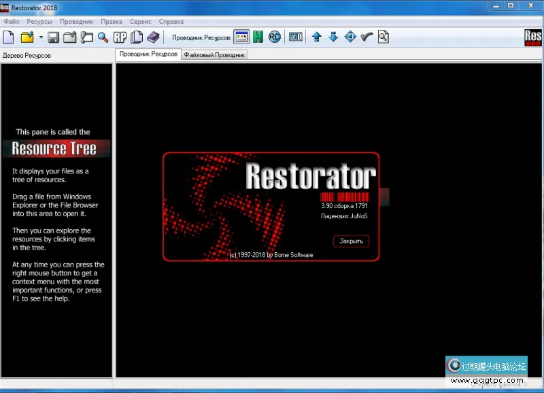Click the Save floppy disk icon
This screenshot has width=544, height=393.
pos(53,37)
